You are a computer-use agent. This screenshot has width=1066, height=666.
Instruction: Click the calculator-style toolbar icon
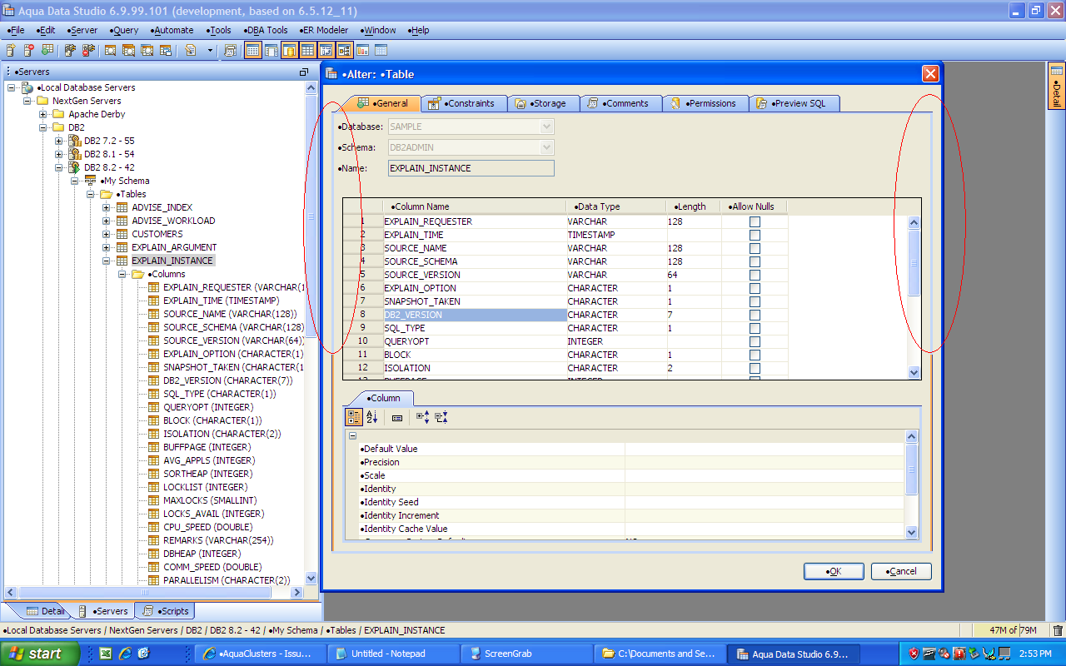231,51
